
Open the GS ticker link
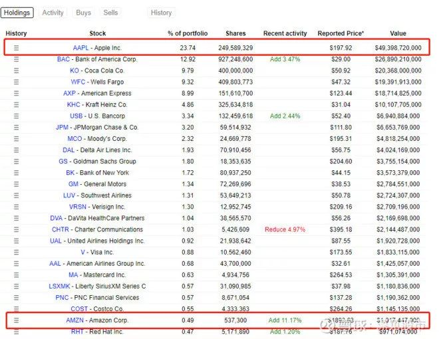[x=63, y=162]
